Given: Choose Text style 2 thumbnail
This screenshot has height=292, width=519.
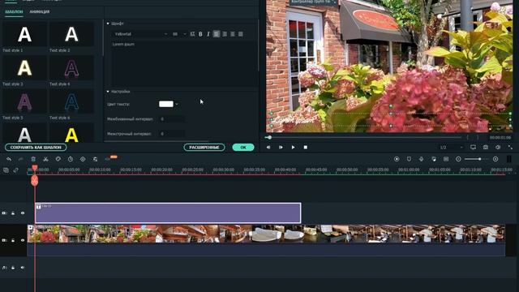Looking at the screenshot, I should tap(71, 34).
